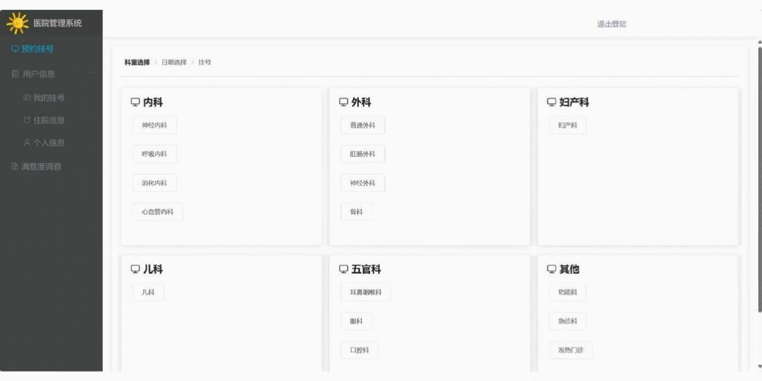Open 个人信息 in sidebar
Screen dimensions: 762x381
tap(48, 143)
